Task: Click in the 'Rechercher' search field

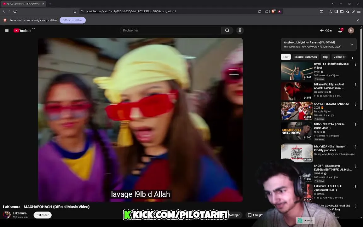Action: (x=171, y=30)
